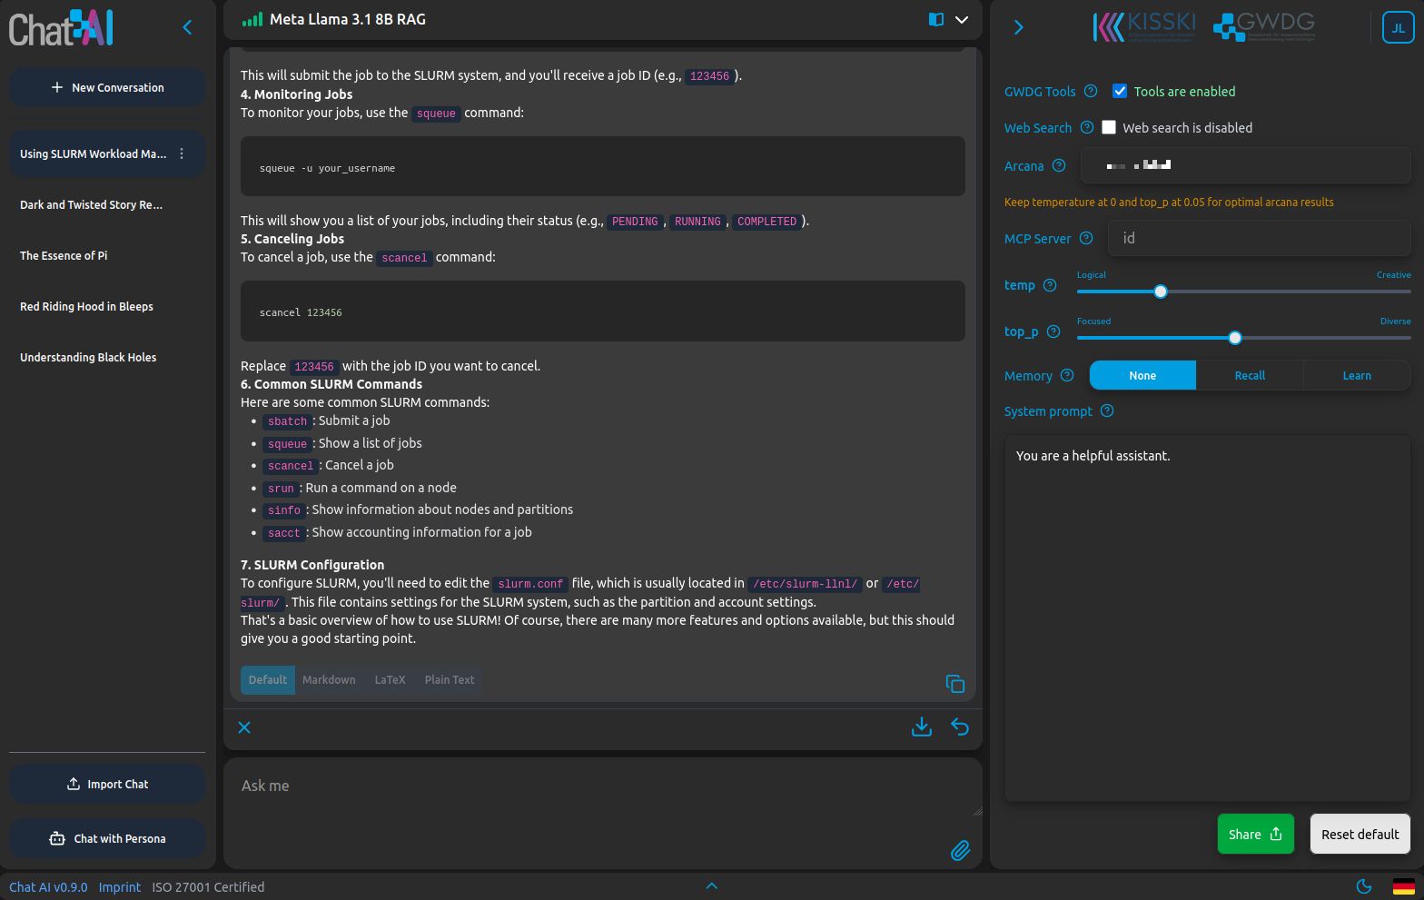Clear the chat with the X icon

coord(244,727)
